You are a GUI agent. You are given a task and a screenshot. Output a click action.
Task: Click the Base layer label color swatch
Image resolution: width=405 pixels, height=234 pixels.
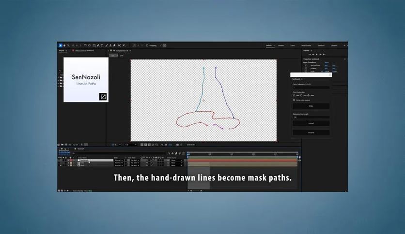click(x=71, y=165)
